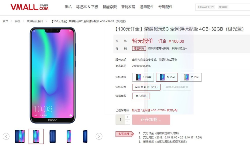Click the 正在加载 purchase button
This screenshot has height=153, width=250.
point(151,120)
